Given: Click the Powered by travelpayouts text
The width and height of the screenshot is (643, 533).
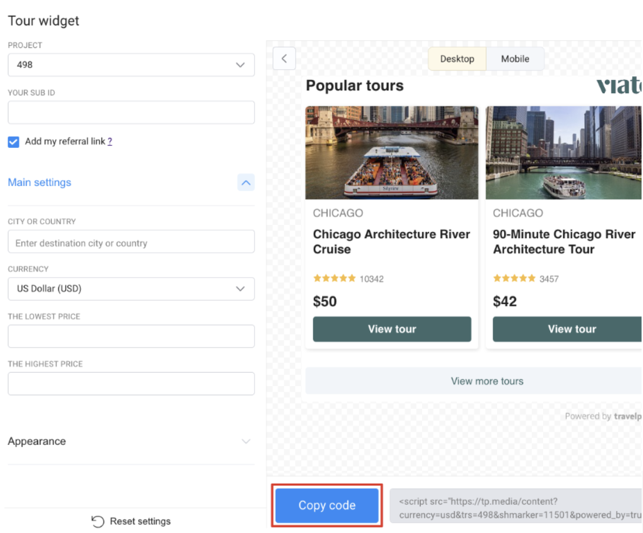Looking at the screenshot, I should 603,416.
